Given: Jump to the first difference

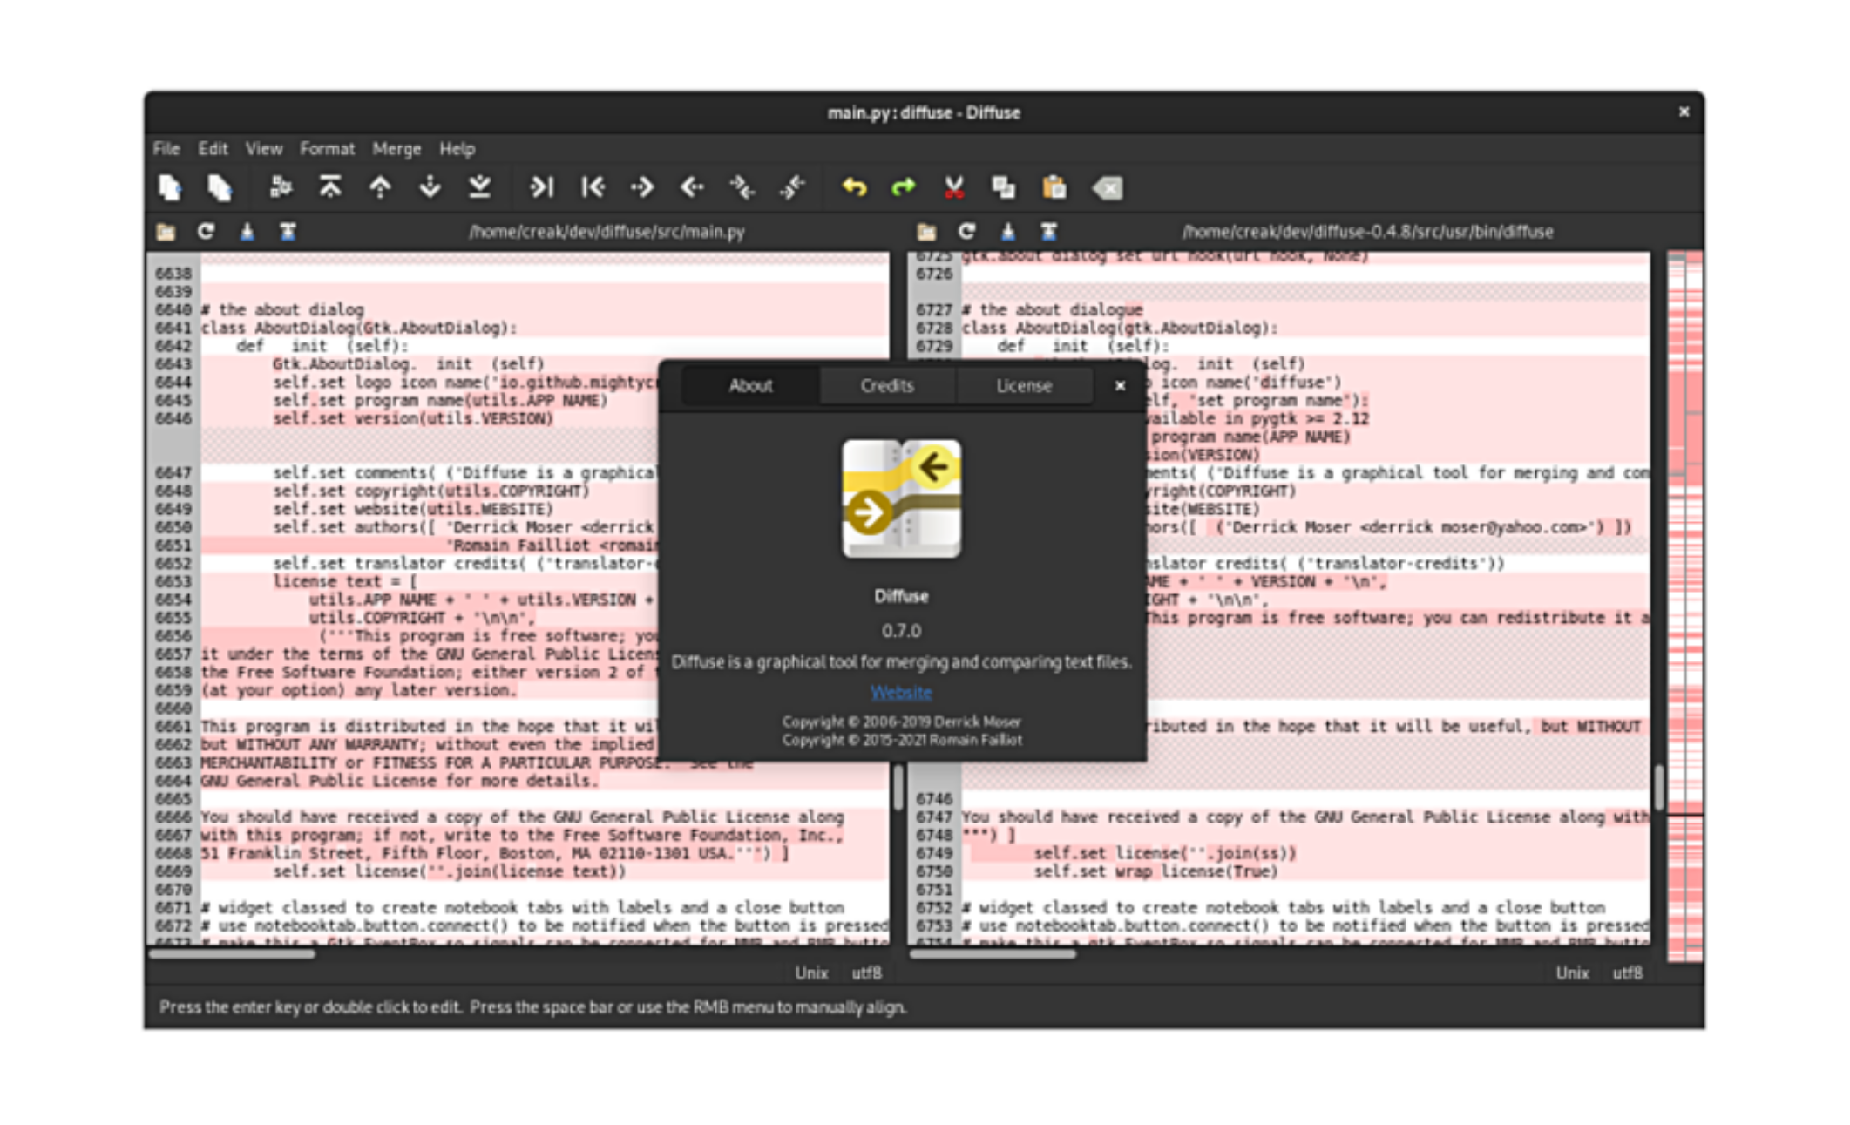Looking at the screenshot, I should (330, 187).
